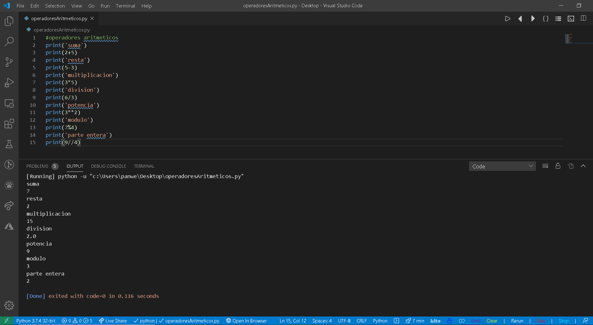Screen dimensions: 593x325
Task: Select the Python language mode selector
Action: pos(380,321)
